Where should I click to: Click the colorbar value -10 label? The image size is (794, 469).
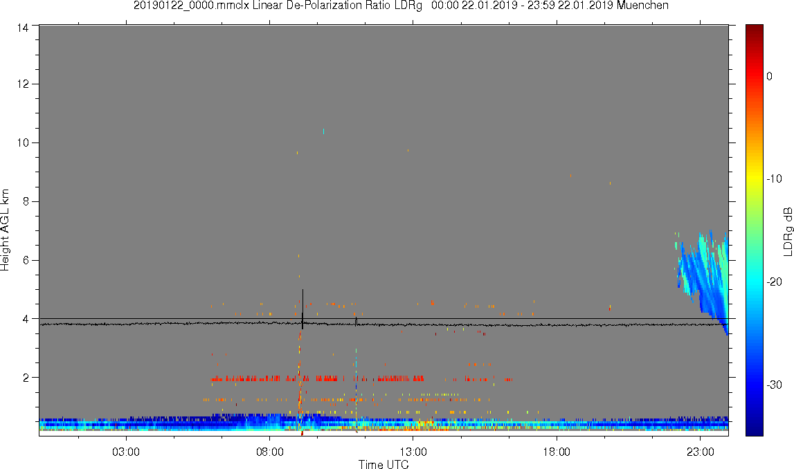(774, 178)
